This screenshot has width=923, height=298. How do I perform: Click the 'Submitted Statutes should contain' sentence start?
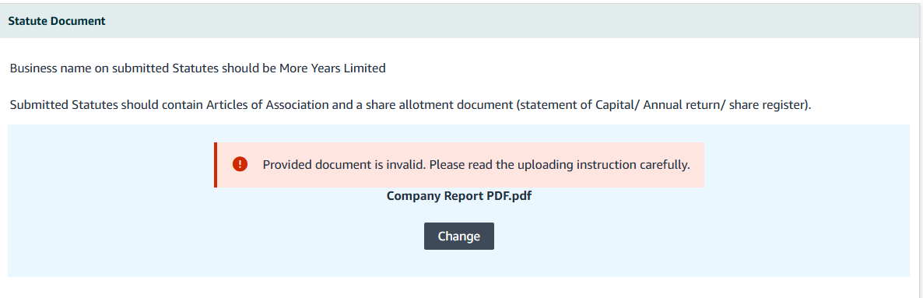(98, 105)
